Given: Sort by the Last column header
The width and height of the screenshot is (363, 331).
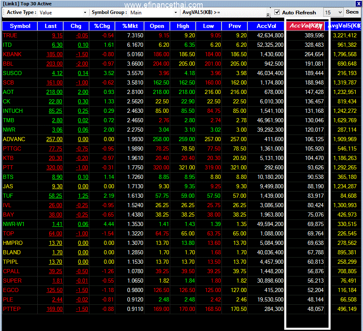Looking at the screenshot, I should coord(50,26).
